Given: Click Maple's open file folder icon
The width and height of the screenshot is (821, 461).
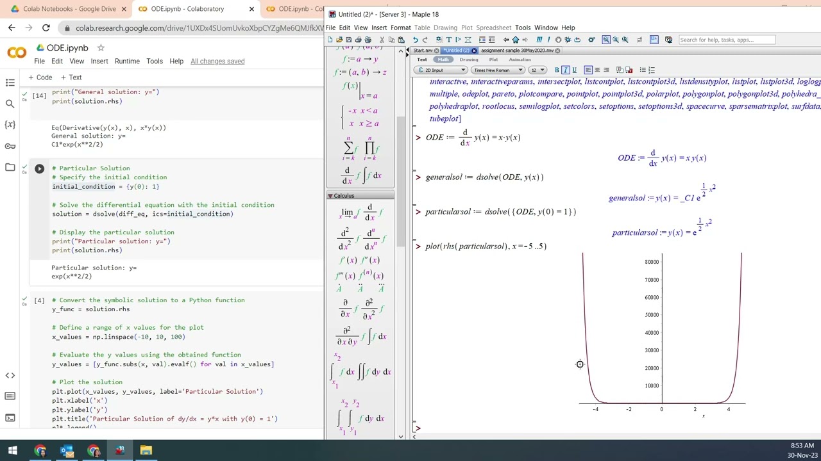Looking at the screenshot, I should coord(339,40).
